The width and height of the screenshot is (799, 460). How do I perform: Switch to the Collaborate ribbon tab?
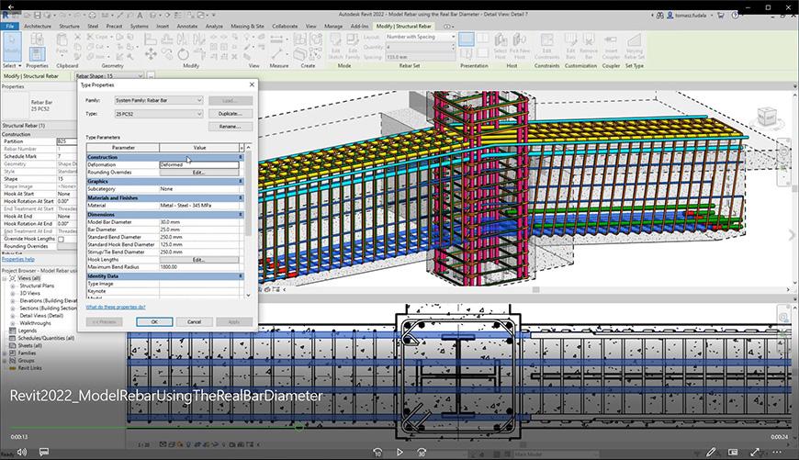coord(285,26)
